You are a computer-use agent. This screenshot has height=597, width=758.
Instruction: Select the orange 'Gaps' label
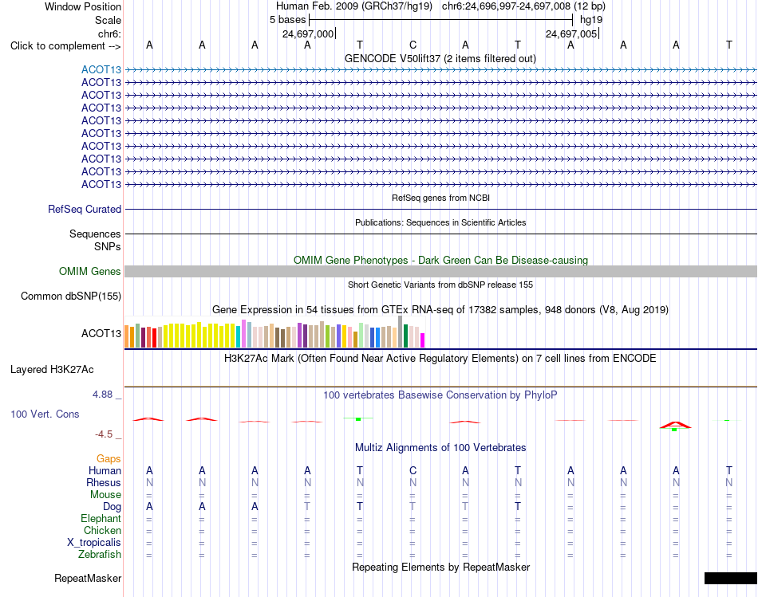109,458
